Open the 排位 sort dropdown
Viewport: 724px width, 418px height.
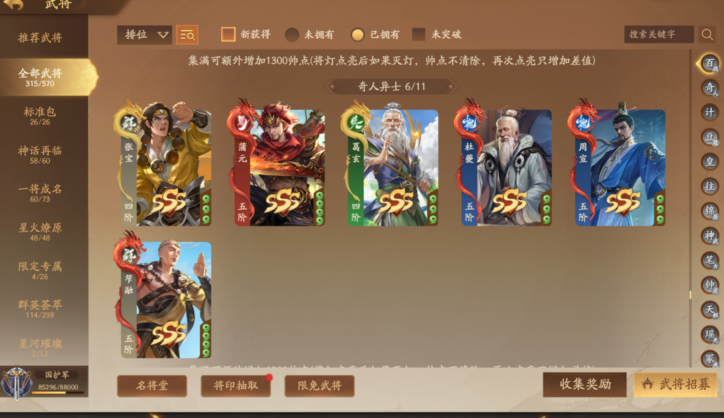pos(145,35)
